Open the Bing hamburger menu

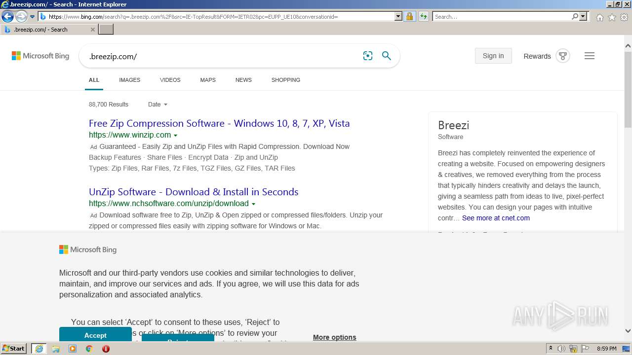point(590,56)
